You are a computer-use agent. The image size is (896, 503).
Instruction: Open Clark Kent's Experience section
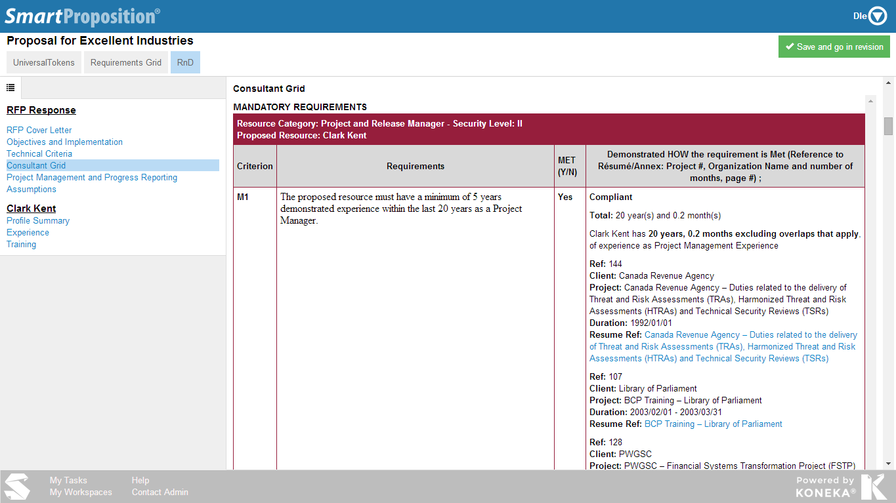pos(28,233)
